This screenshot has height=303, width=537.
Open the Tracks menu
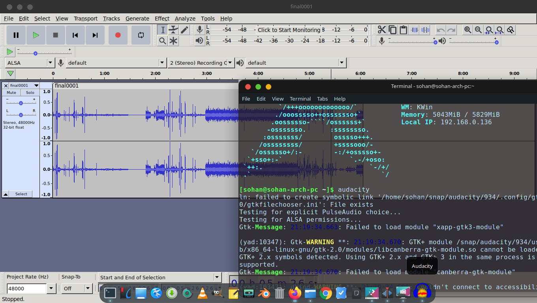(111, 19)
